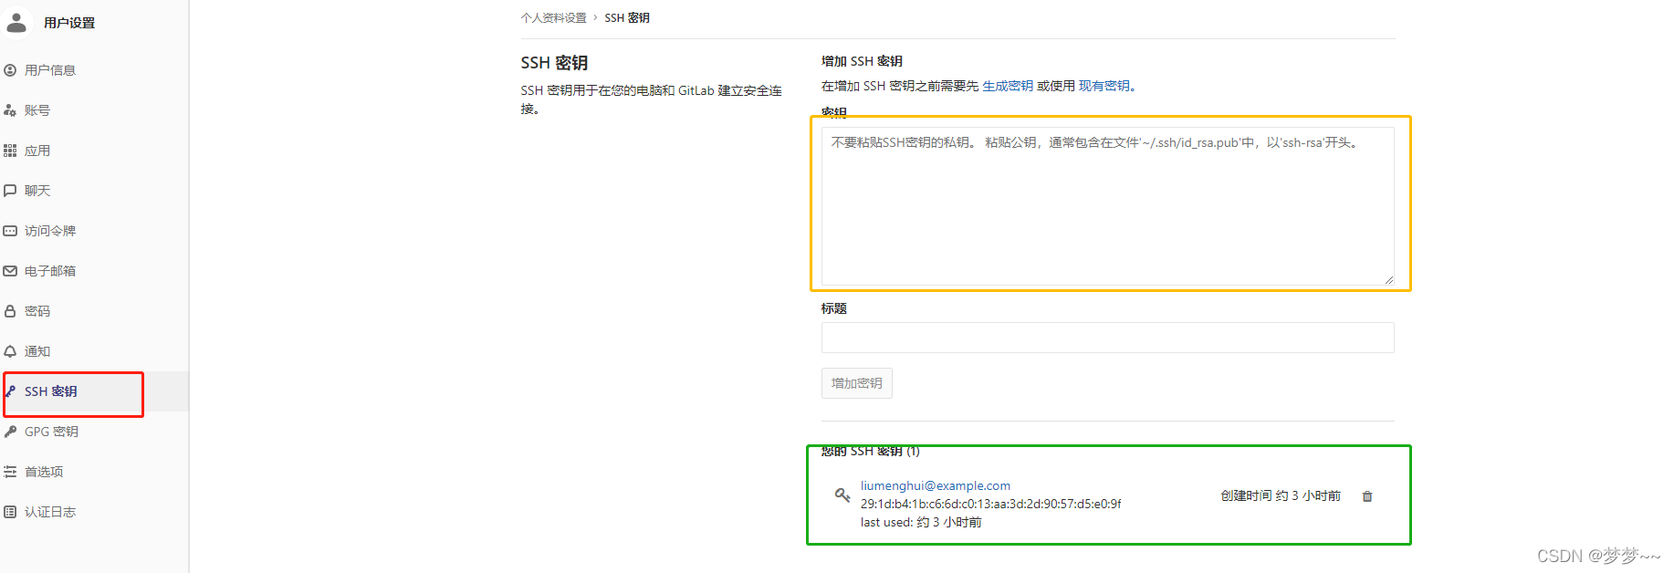Click the user avatar icon beside 用户设置

[x=16, y=22]
